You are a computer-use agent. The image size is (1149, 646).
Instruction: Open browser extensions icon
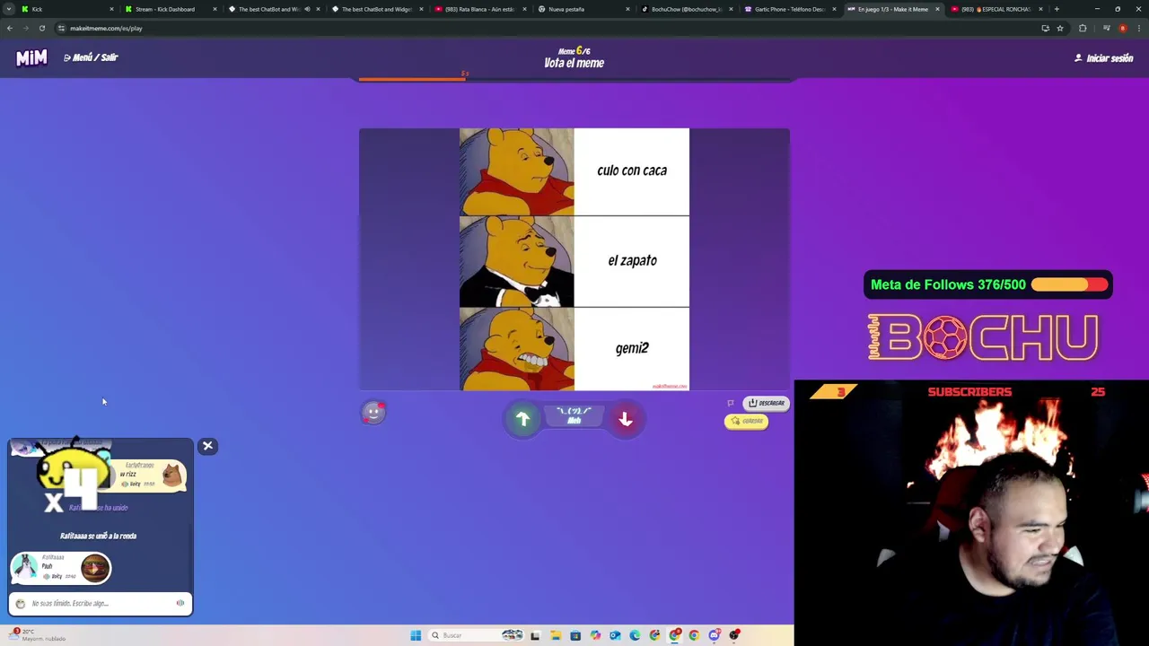pos(1083,28)
